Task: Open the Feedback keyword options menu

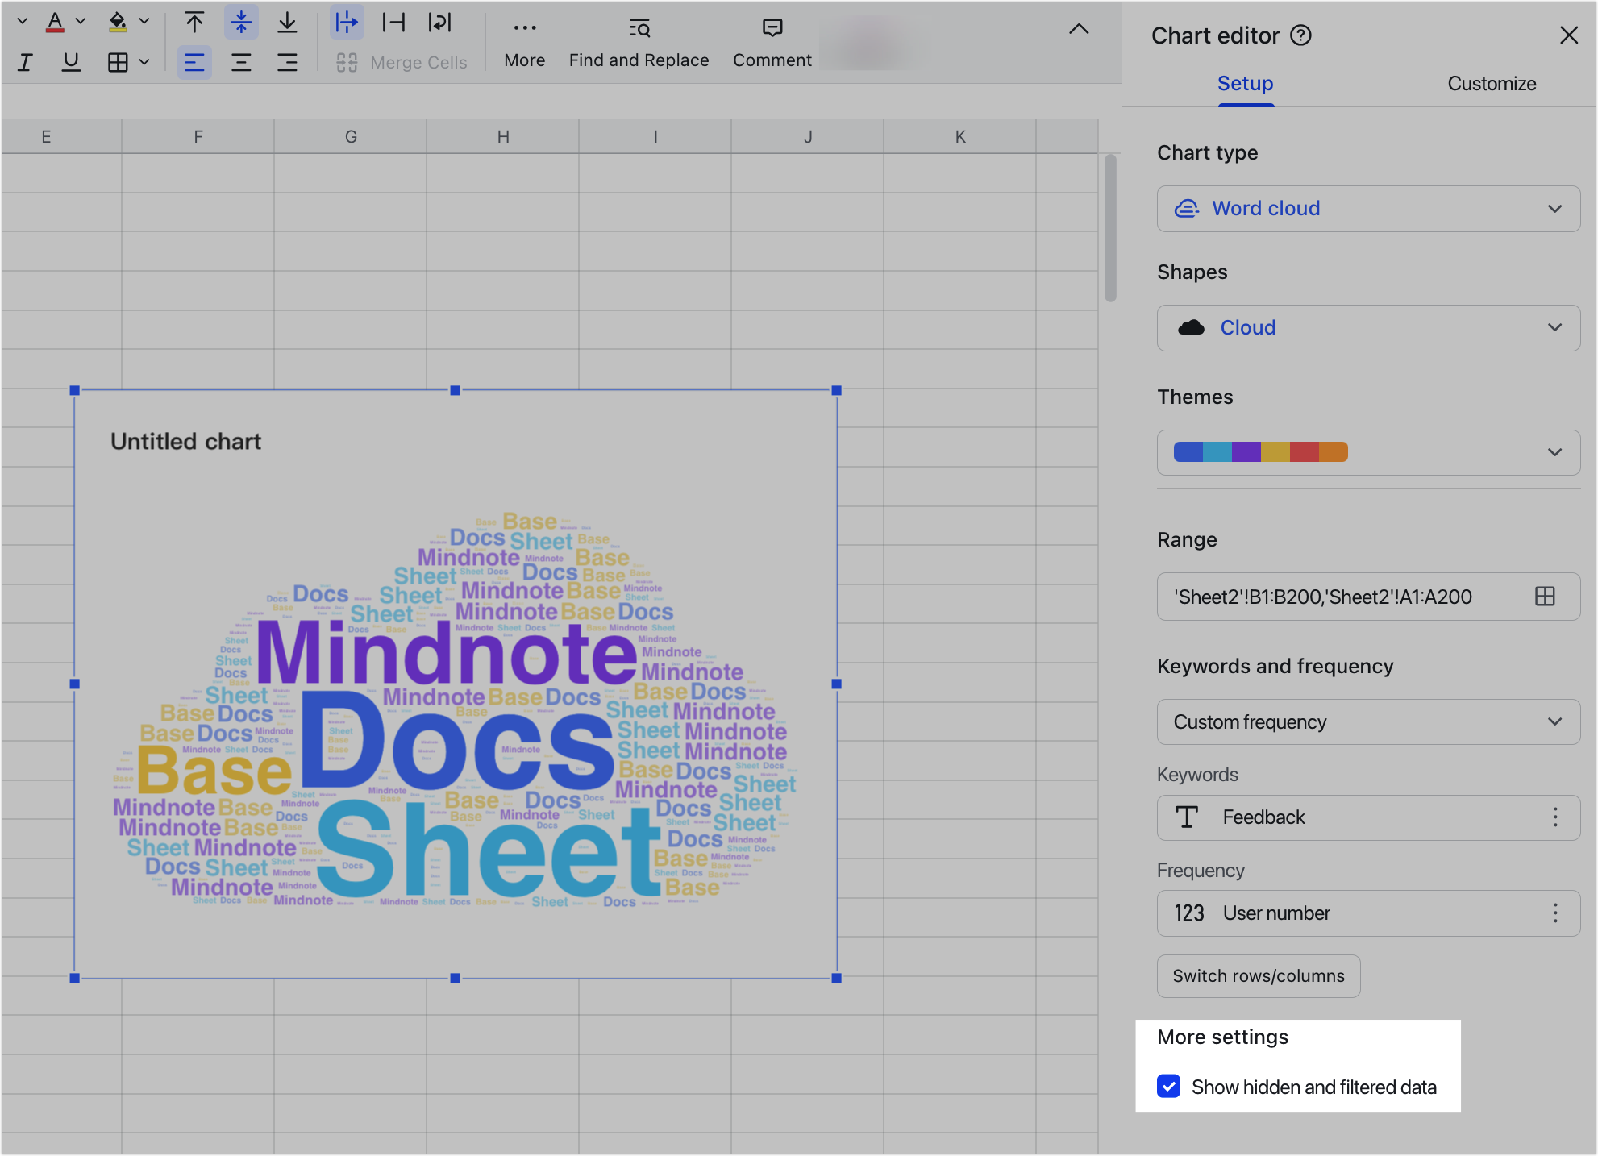Action: pos(1555,817)
